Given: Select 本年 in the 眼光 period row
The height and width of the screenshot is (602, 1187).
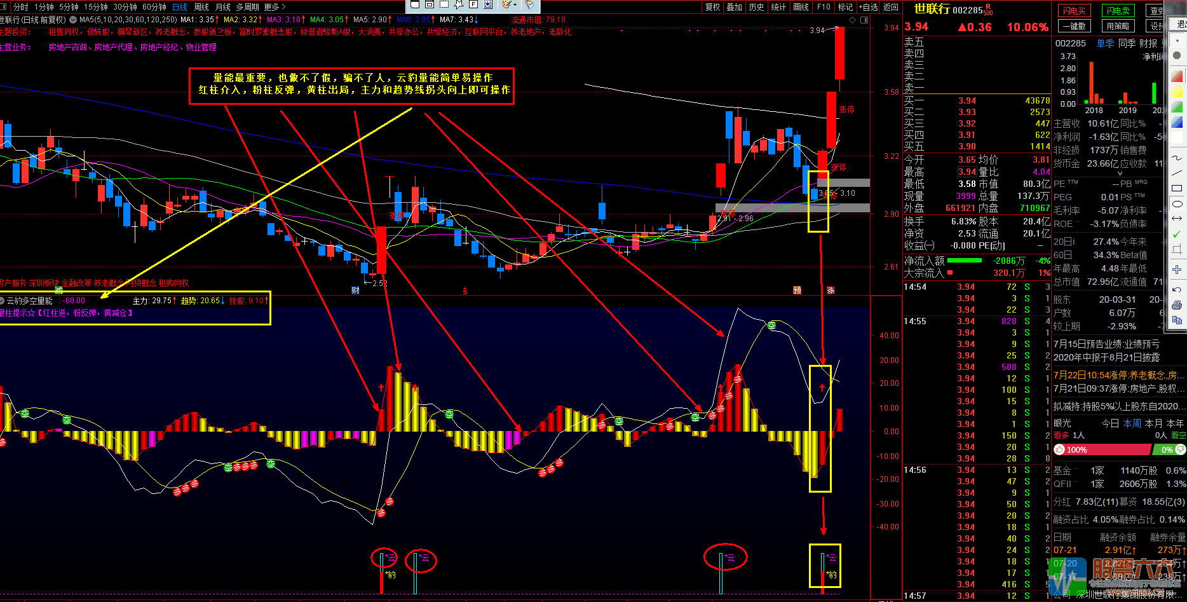Looking at the screenshot, I should [1175, 423].
